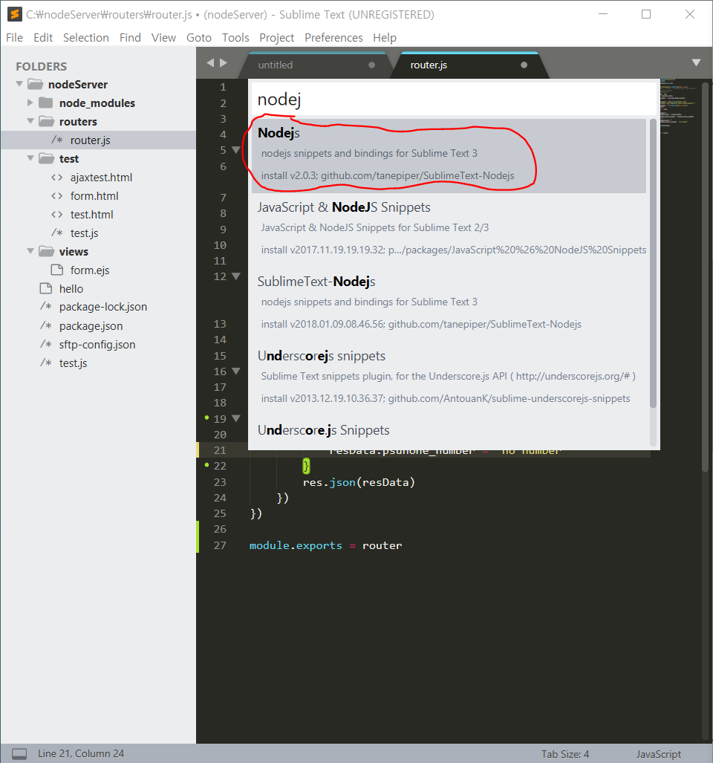Collapse the views folder
This screenshot has height=763, width=713.
30,251
